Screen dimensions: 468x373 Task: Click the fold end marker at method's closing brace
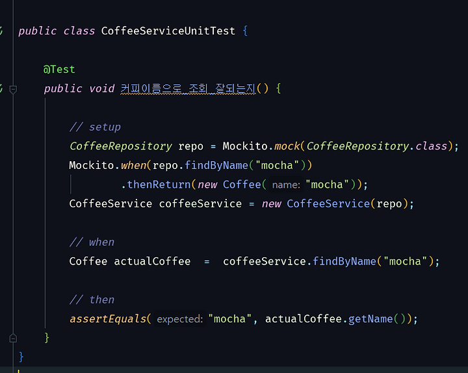coord(13,338)
